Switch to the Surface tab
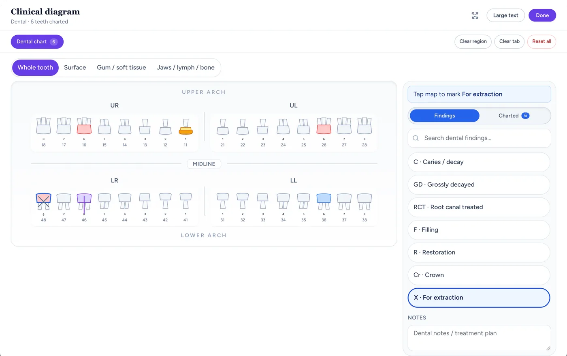The width and height of the screenshot is (567, 356). 75,68
